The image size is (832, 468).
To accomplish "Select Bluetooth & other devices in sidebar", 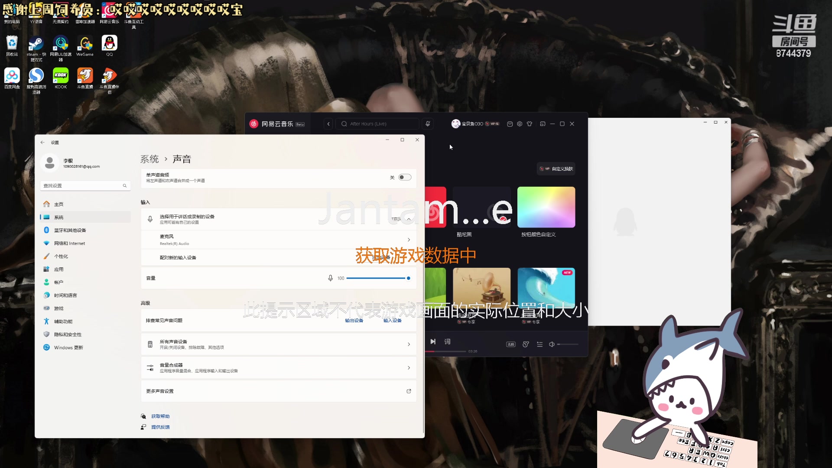I will pos(70,230).
